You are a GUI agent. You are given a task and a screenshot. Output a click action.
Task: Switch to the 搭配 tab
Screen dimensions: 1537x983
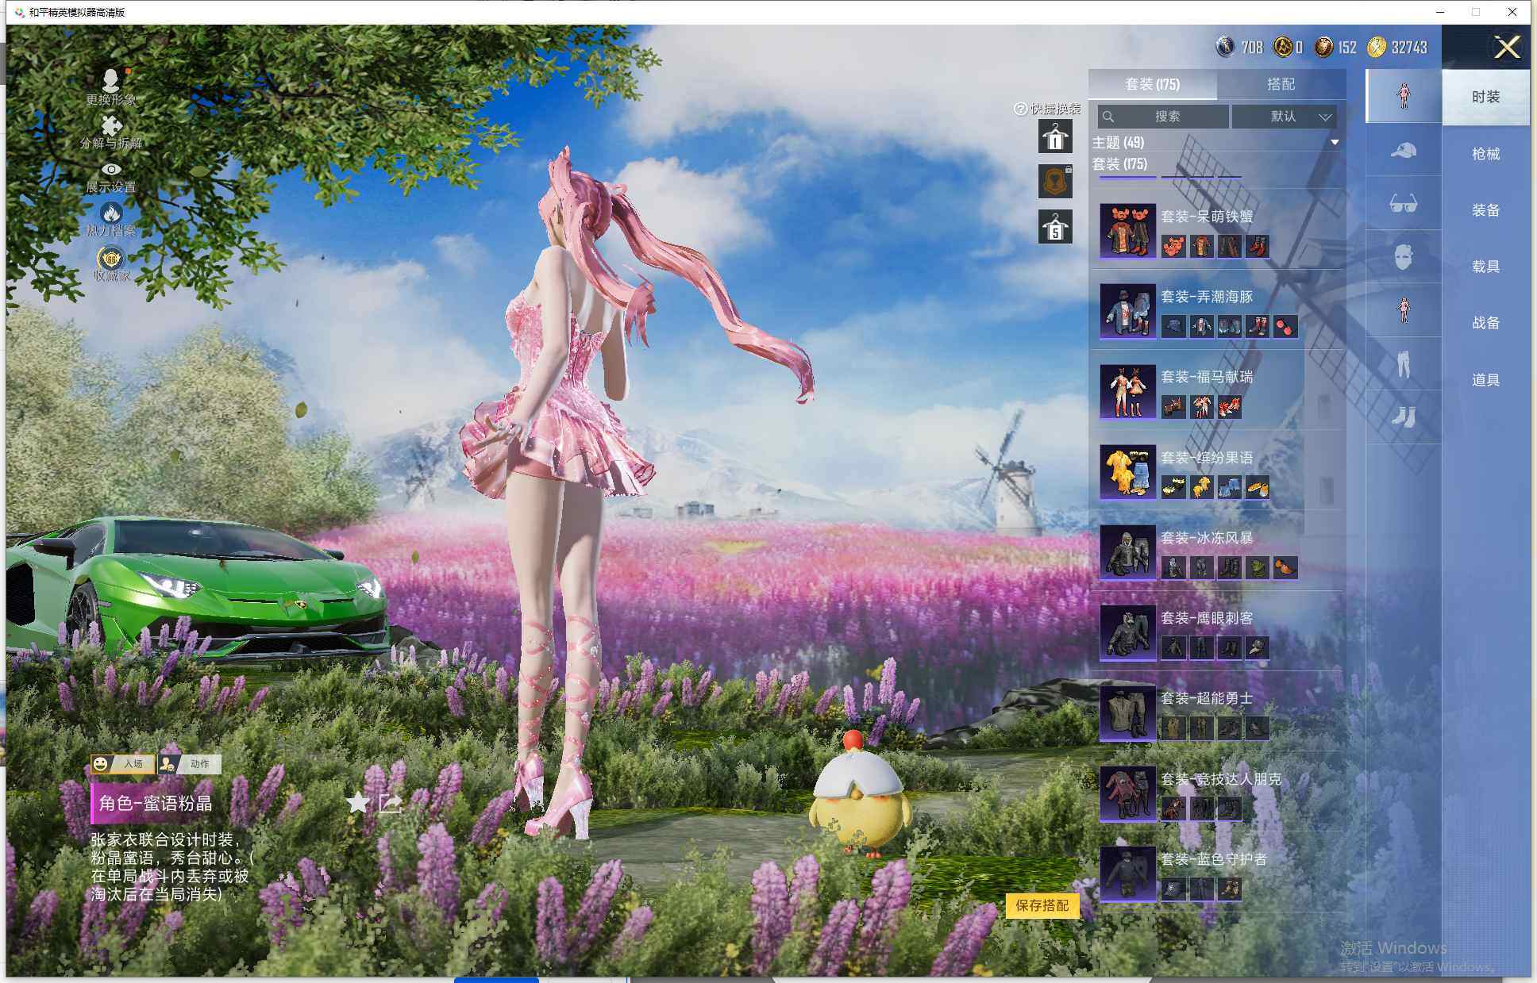[x=1280, y=84]
